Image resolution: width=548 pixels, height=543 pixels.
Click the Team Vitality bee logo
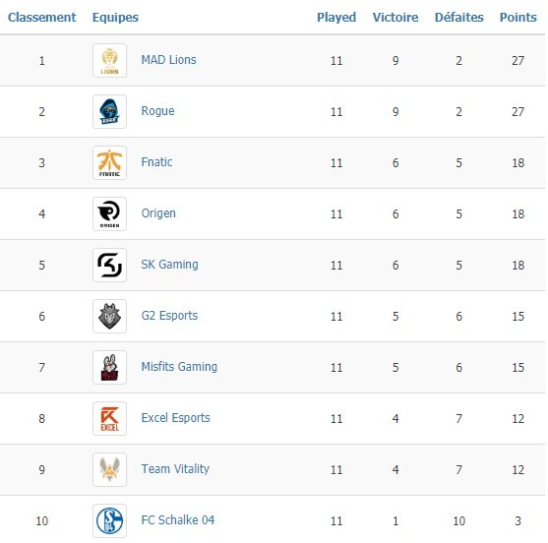coord(109,469)
